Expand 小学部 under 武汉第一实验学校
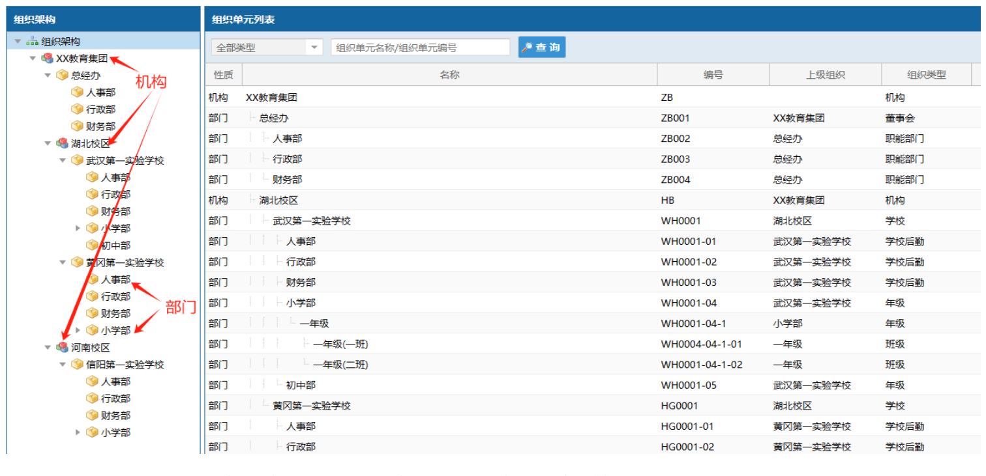The width and height of the screenshot is (986, 476). 78,228
